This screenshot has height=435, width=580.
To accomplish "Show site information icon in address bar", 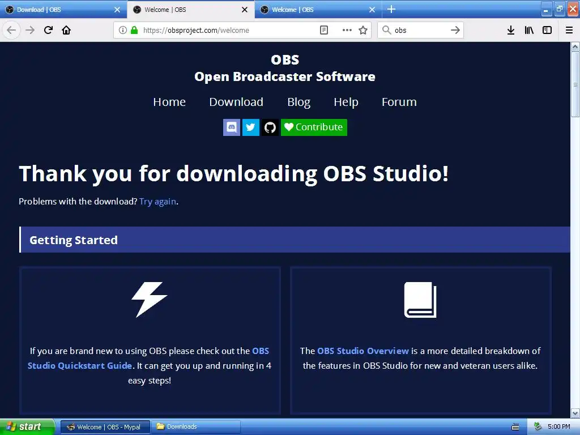I will [122, 30].
